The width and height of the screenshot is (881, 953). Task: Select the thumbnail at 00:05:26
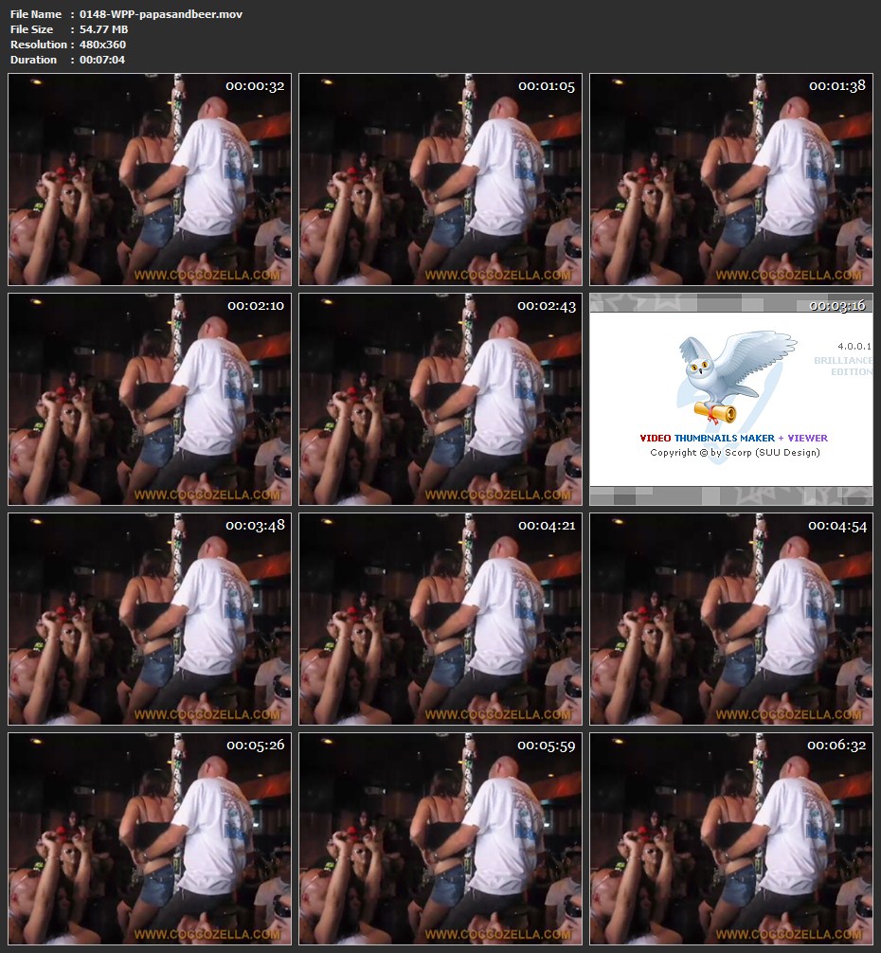(x=150, y=839)
